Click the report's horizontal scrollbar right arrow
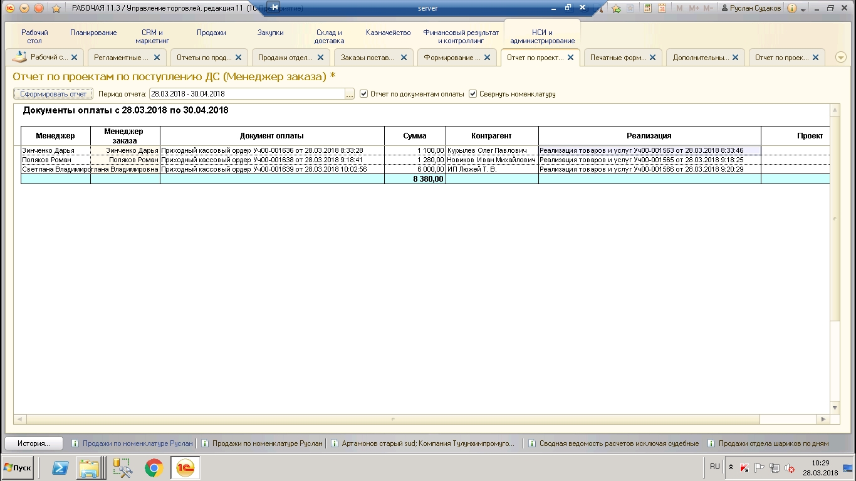The height and width of the screenshot is (481, 856). click(x=825, y=419)
